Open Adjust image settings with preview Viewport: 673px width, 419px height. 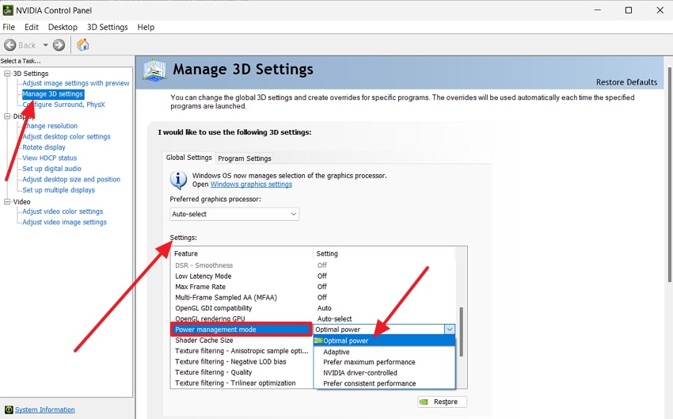[x=75, y=83]
